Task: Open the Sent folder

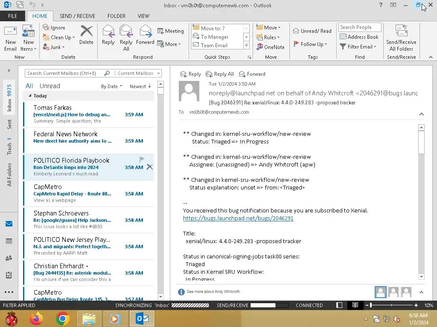Action: coord(9,124)
